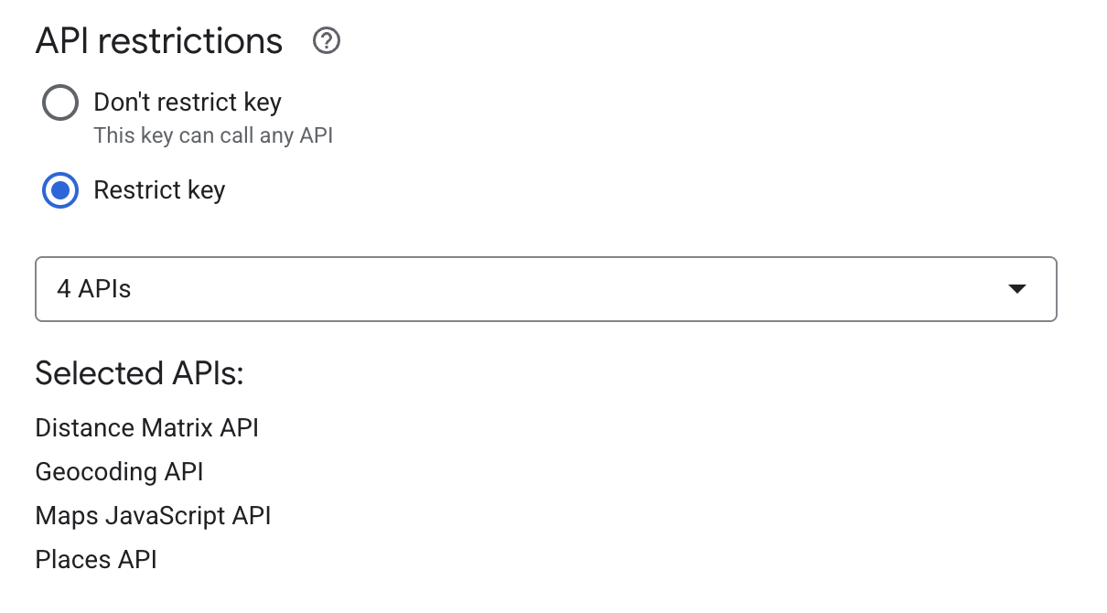Image resolution: width=1107 pixels, height=613 pixels.
Task: Select the "Don't restrict key" radio button
Action: 60,102
